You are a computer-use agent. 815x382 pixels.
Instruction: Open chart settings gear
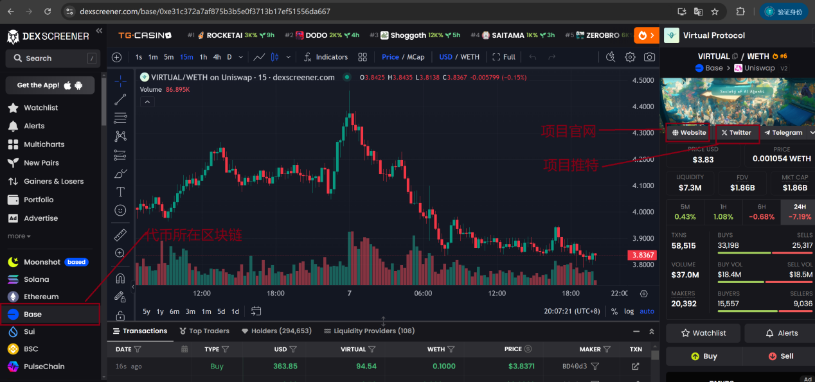pyautogui.click(x=630, y=57)
